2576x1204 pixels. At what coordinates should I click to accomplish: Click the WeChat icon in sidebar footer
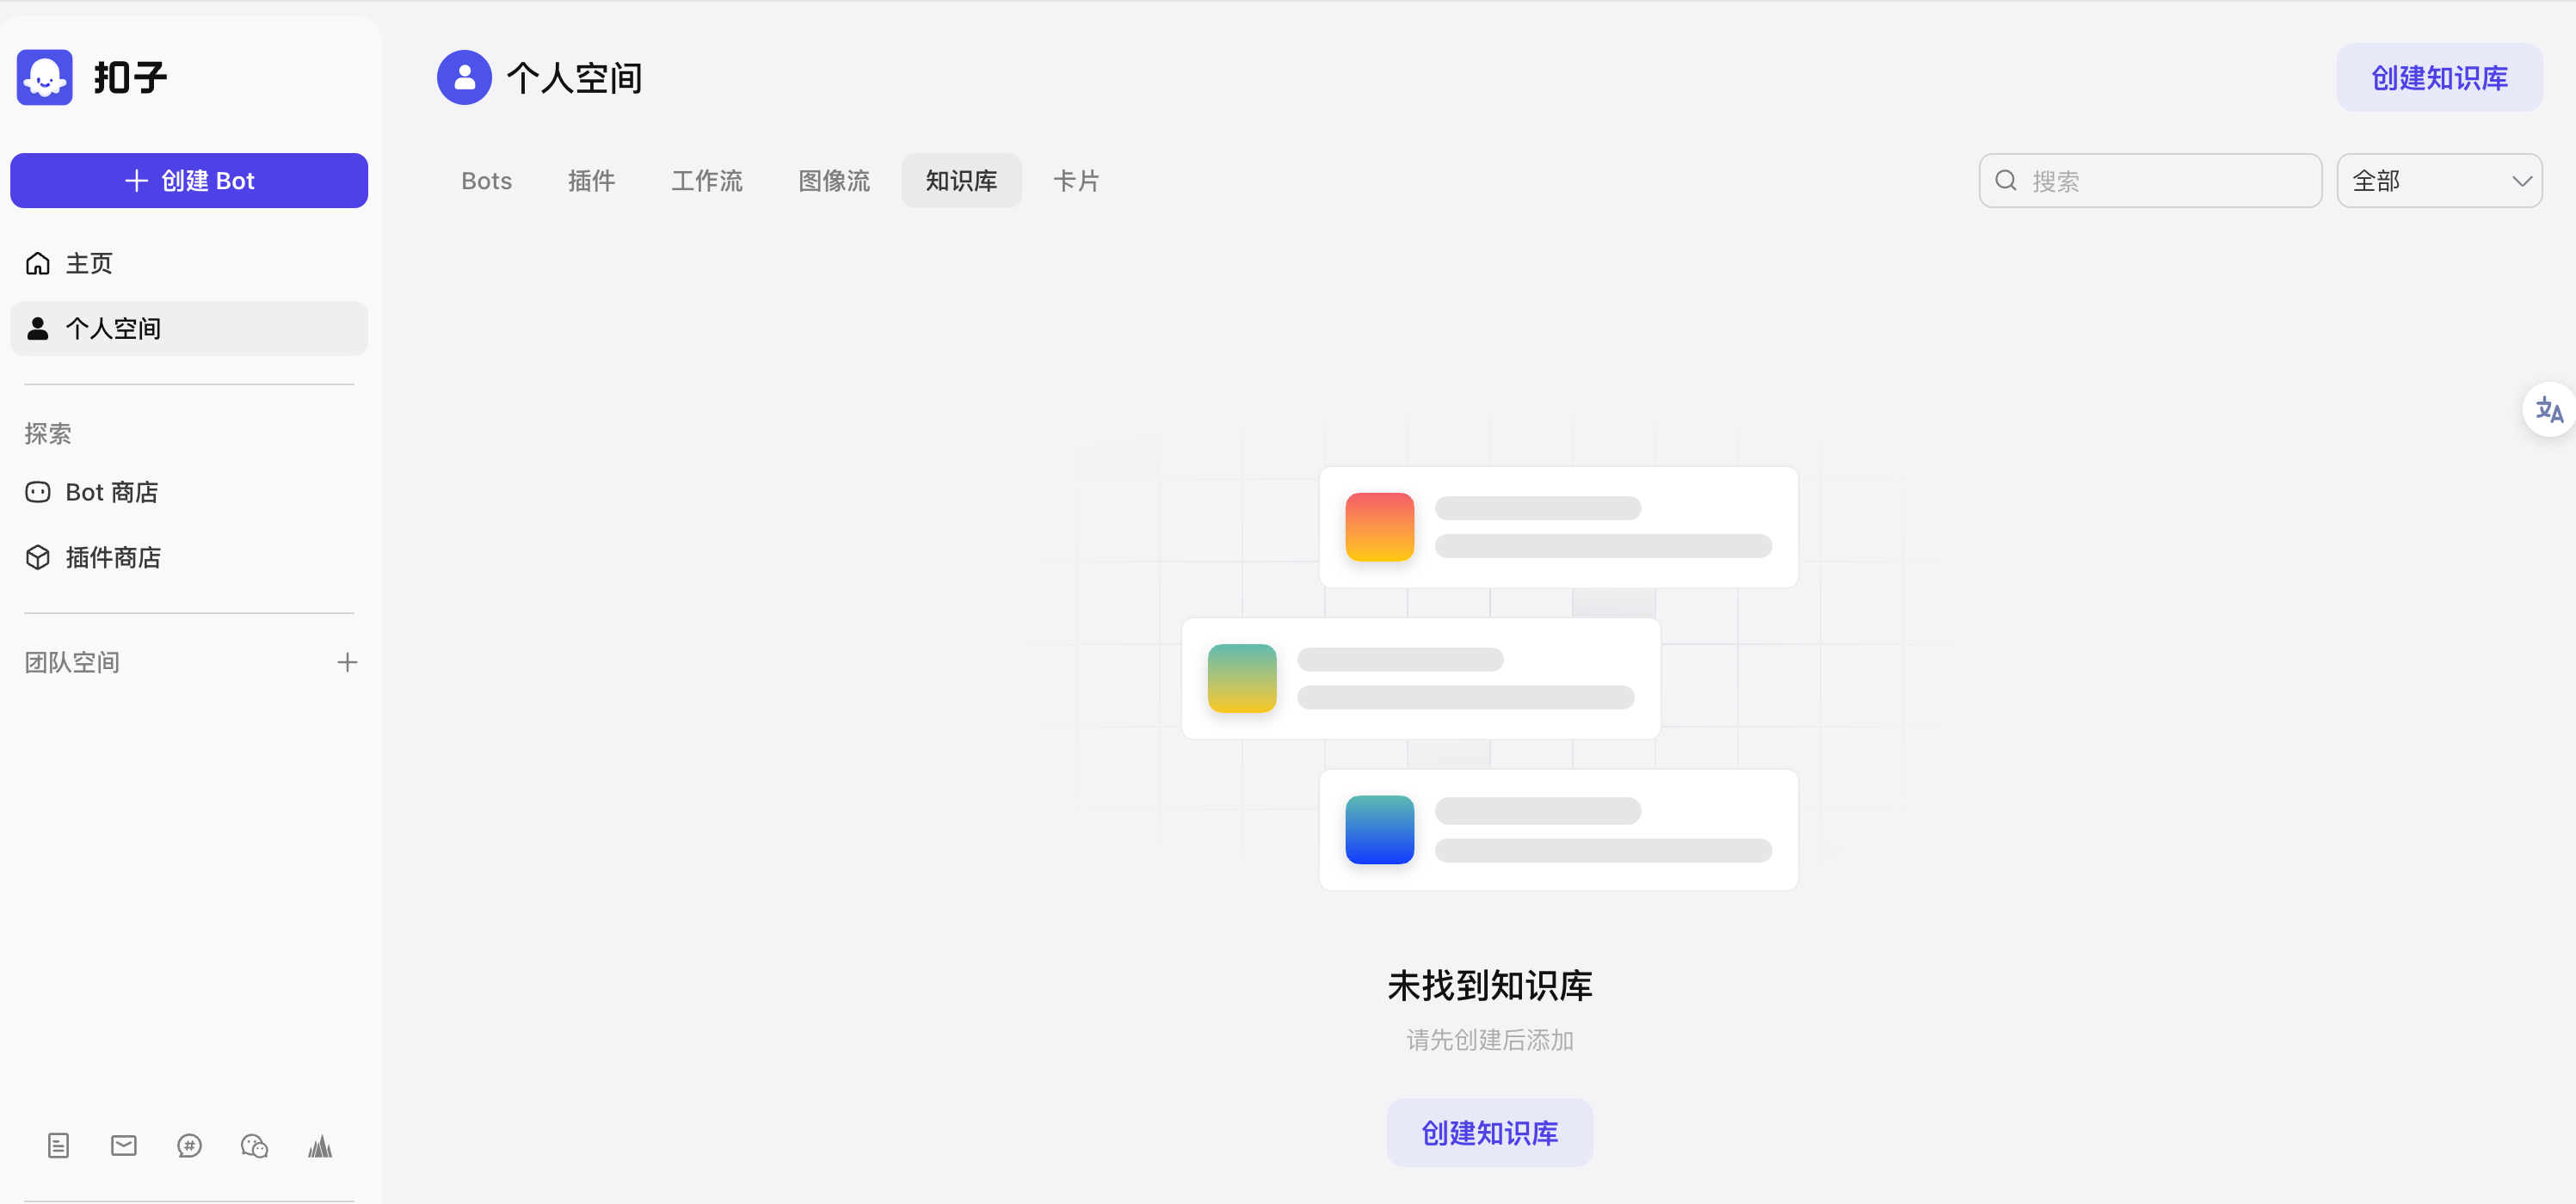tap(254, 1145)
